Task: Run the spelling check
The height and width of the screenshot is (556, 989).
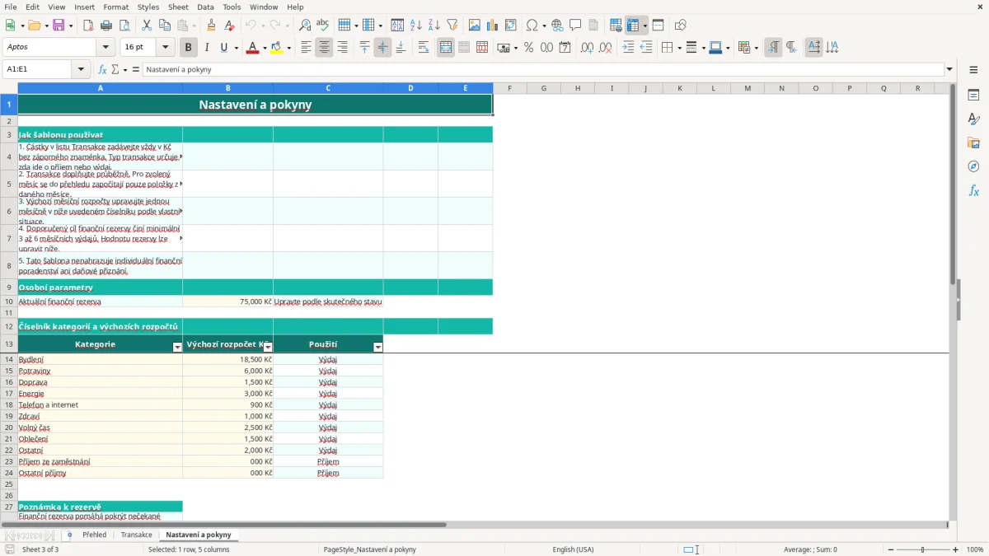Action: (323, 26)
